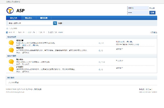Click the username field containing admin
This screenshot has height=108, width=164.
click(138, 8)
